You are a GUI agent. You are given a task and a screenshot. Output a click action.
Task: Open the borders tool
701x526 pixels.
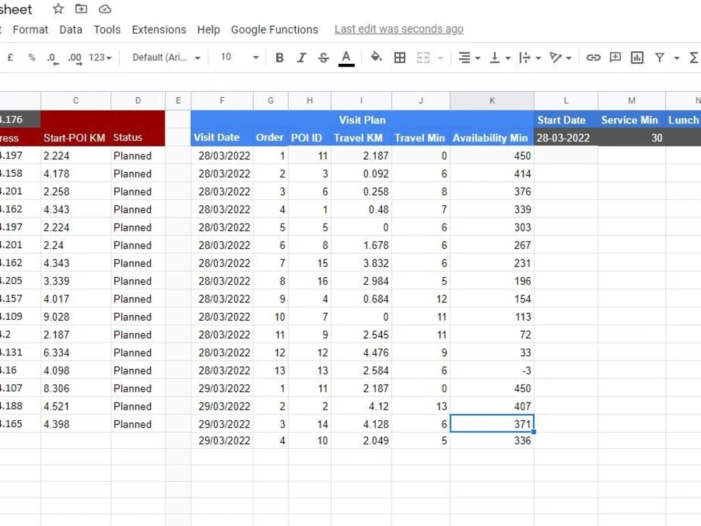pos(400,58)
